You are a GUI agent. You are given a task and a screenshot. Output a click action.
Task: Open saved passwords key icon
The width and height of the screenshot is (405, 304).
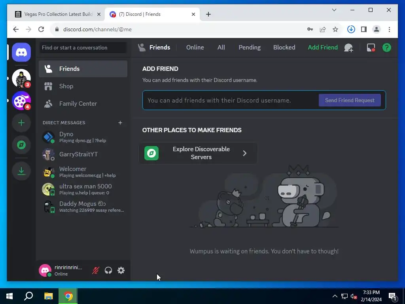point(310,29)
